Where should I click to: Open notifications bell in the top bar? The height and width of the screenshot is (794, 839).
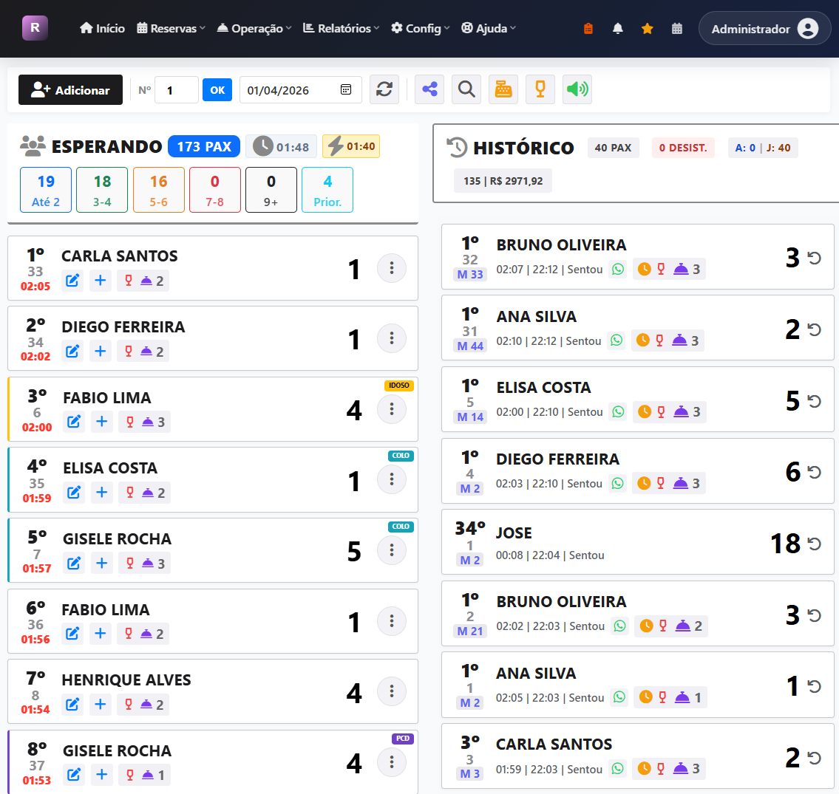coord(618,29)
